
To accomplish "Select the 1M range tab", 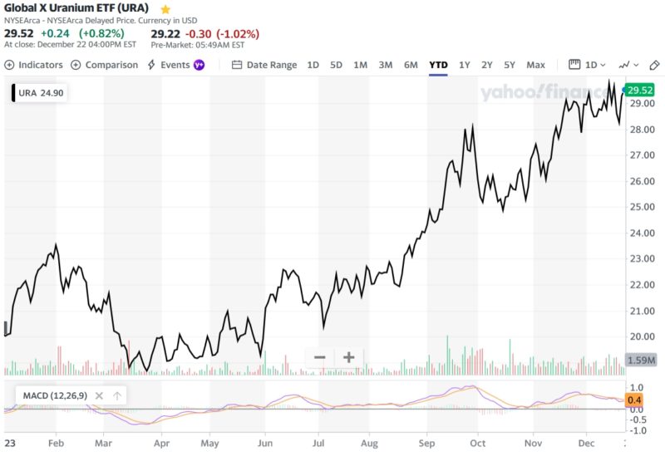I will point(361,65).
